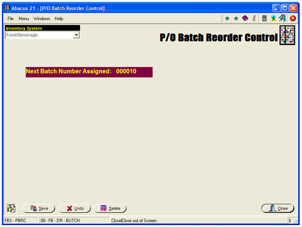Expand the Inventory System dropdown arrow
Image resolution: width=302 pixels, height=227 pixels.
pyautogui.click(x=76, y=35)
